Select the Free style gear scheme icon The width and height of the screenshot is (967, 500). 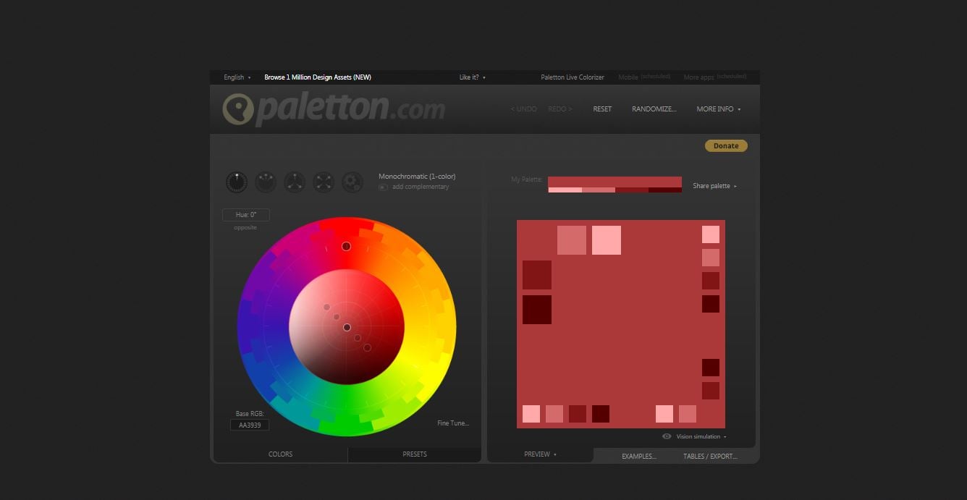[352, 182]
